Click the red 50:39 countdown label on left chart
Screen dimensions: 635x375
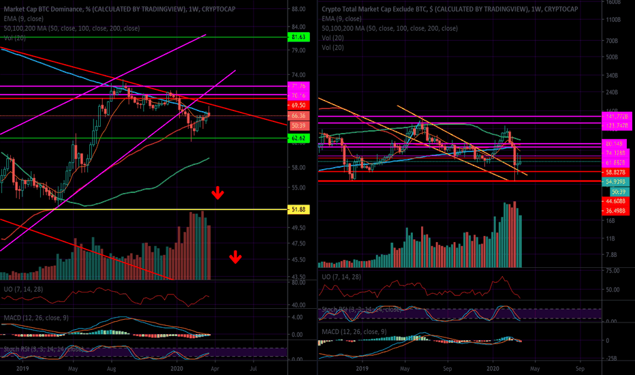point(298,125)
